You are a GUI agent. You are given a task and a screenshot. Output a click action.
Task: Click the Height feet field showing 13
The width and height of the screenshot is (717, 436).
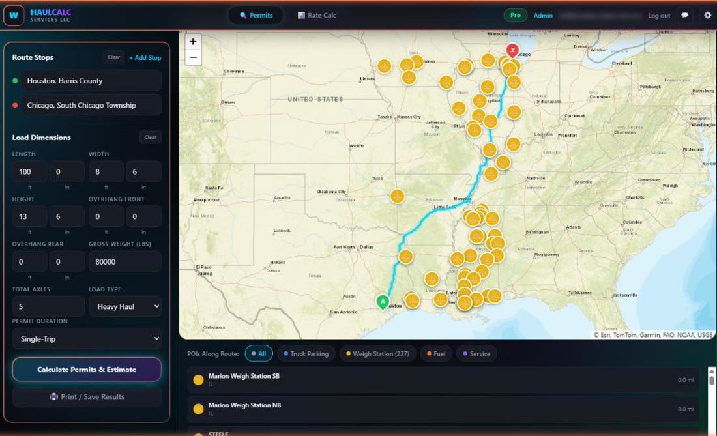point(30,216)
